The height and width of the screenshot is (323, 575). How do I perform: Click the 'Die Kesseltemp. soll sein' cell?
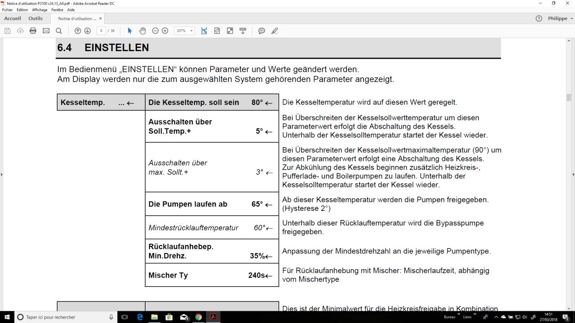(212, 102)
